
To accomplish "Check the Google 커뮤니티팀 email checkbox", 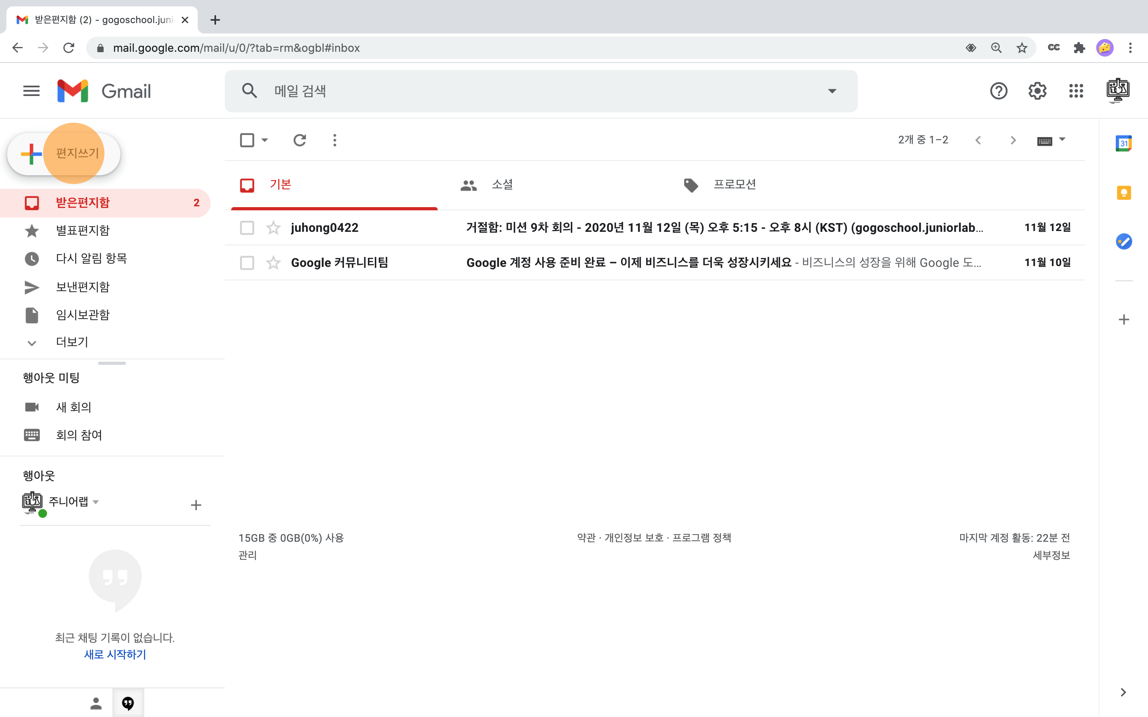I will coord(247,263).
